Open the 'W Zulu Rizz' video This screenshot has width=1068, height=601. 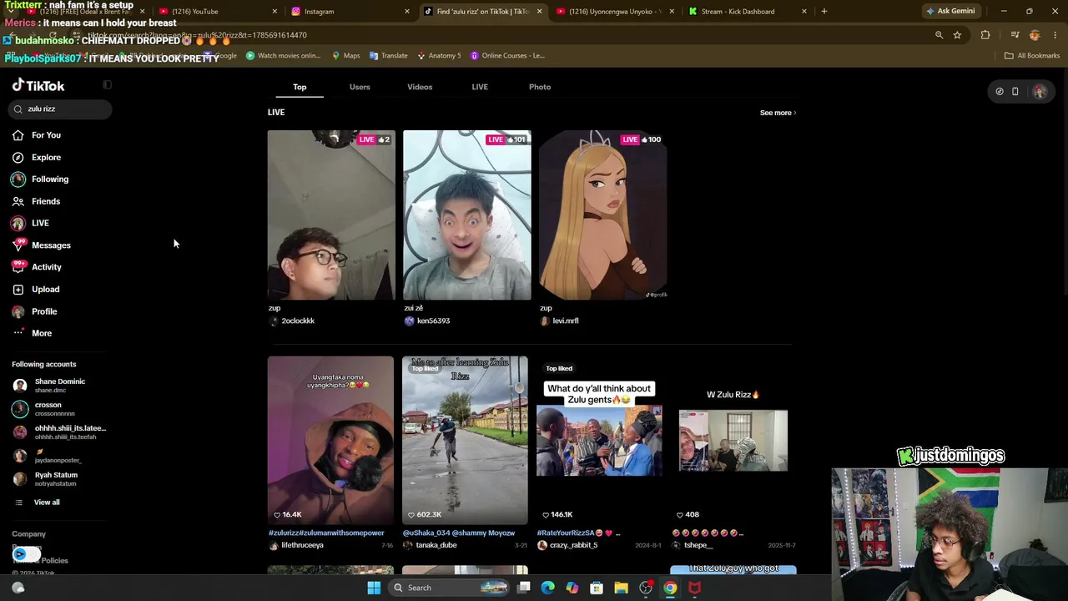point(733,440)
